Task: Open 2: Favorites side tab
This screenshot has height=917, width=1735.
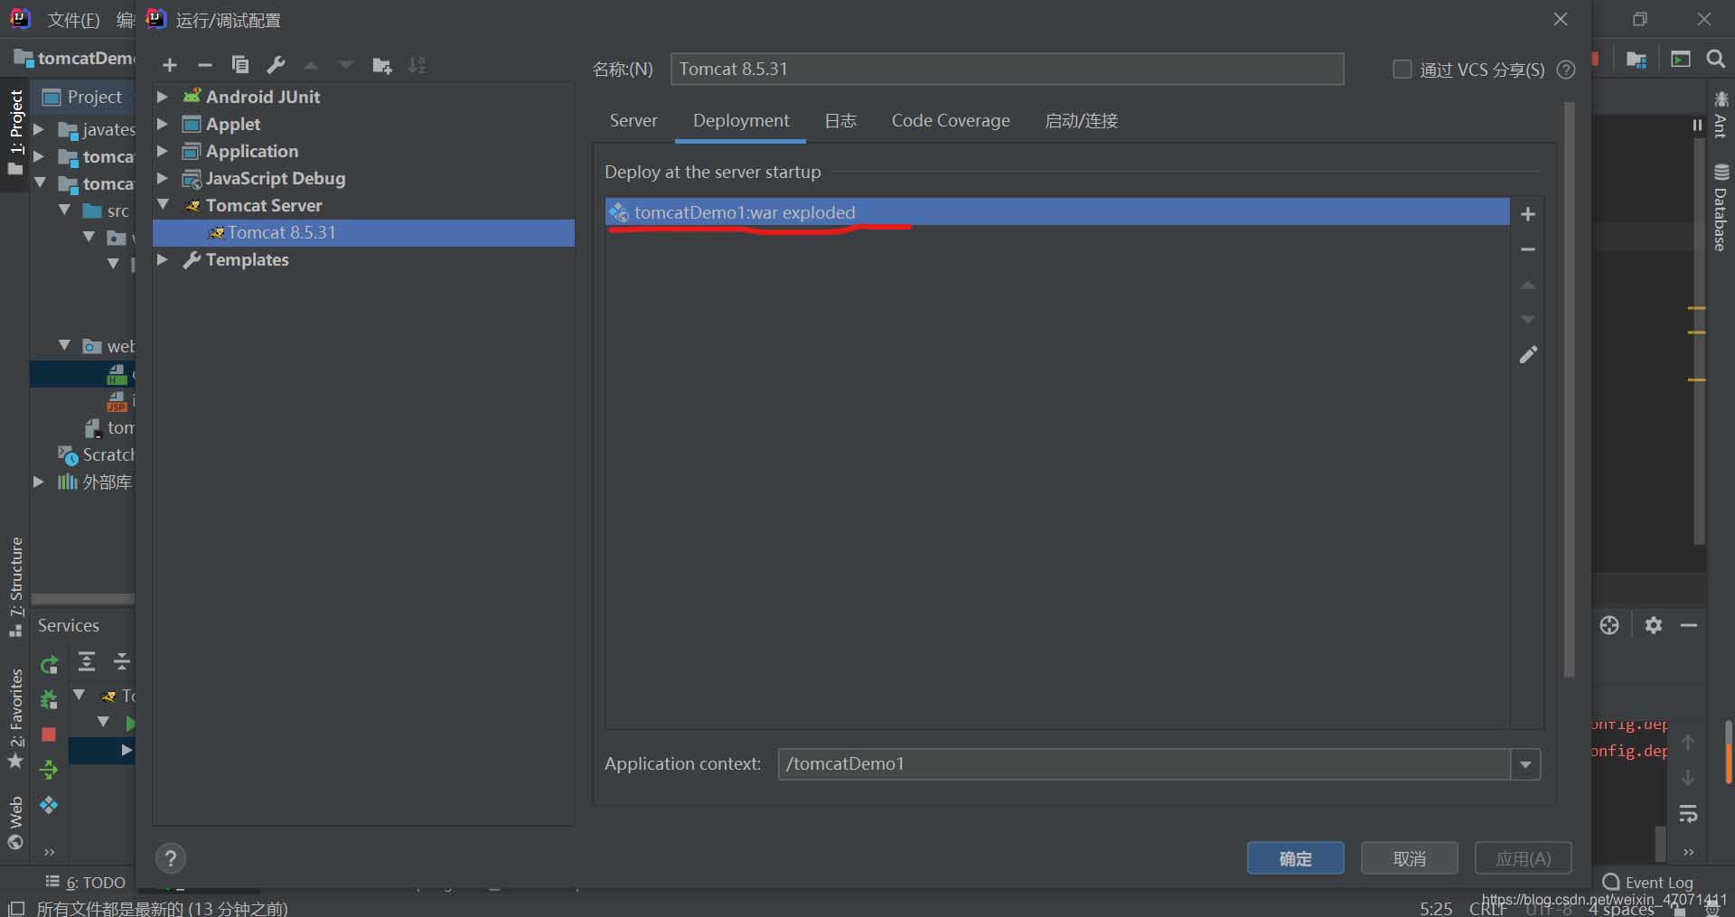Action: coord(15,718)
